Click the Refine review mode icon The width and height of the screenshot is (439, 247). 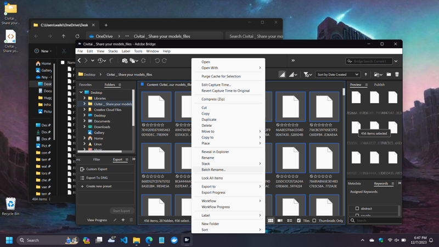[133, 60]
